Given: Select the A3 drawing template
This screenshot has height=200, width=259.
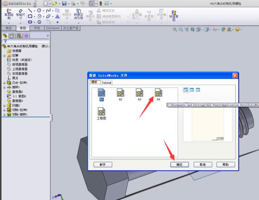Looking at the screenshot, I should [x=139, y=95].
